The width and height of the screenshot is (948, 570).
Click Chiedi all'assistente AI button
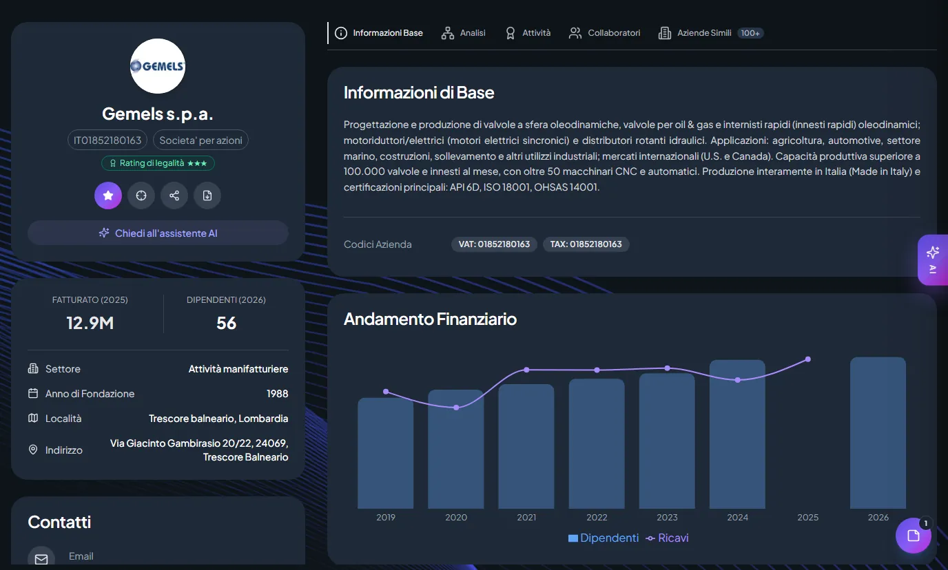tap(158, 233)
